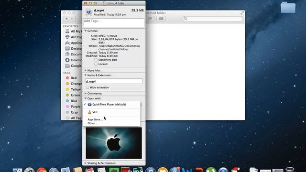
Task: Click the Finder search magnifier icon
Action: point(186,19)
